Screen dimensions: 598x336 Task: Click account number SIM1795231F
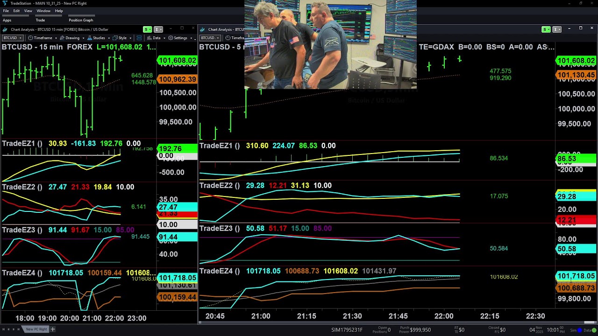coord(347,330)
